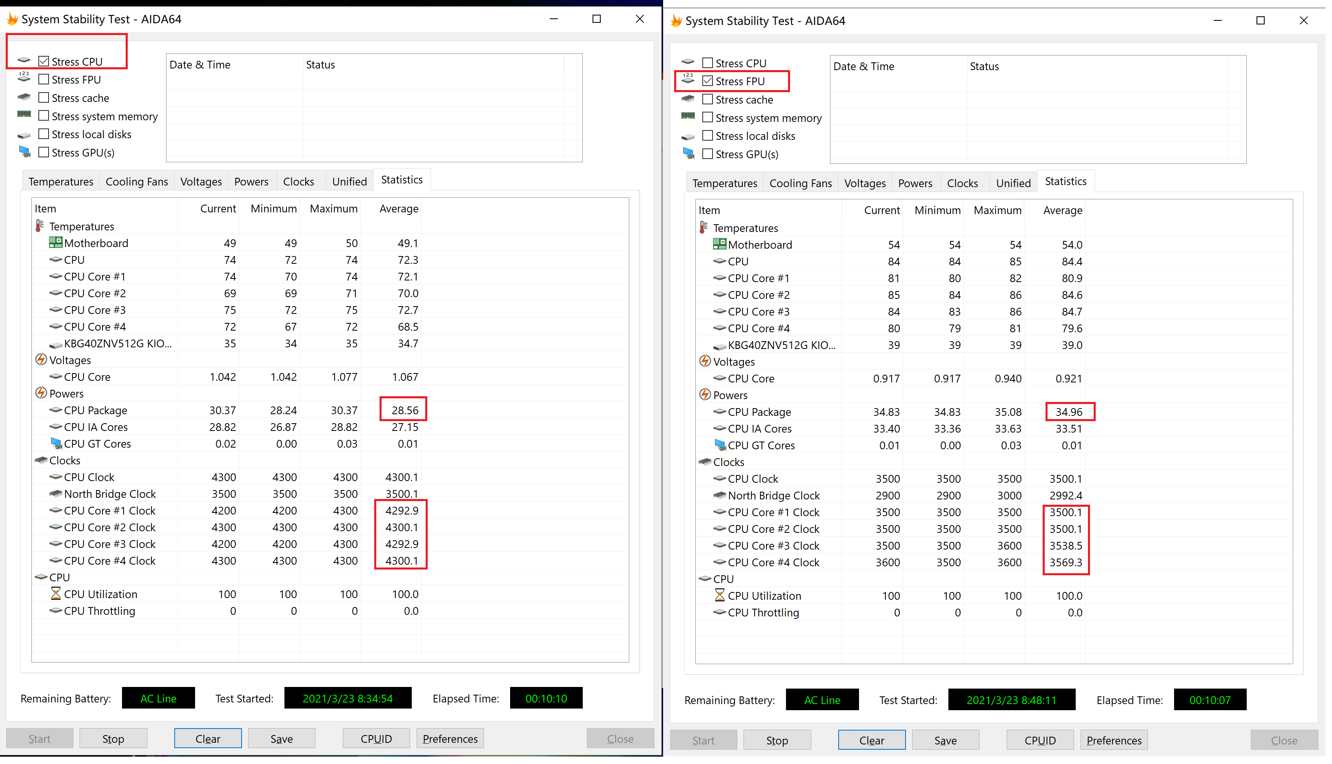1332x764 pixels.
Task: Click the hourglass icon next to CPU Utilization on left
Action: tap(55, 594)
